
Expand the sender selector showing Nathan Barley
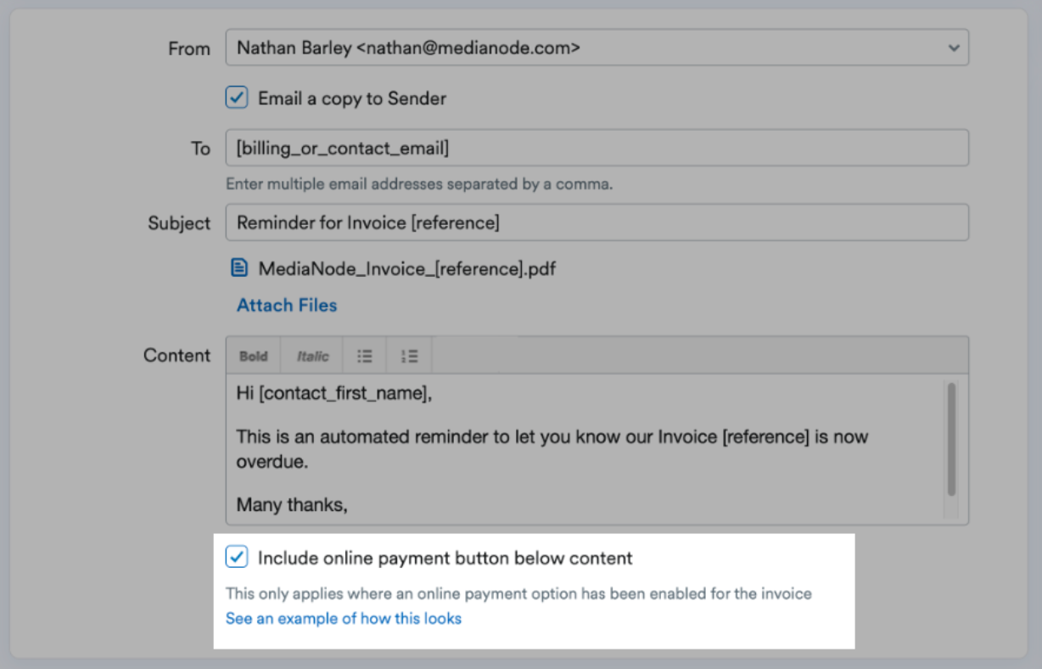pos(597,48)
